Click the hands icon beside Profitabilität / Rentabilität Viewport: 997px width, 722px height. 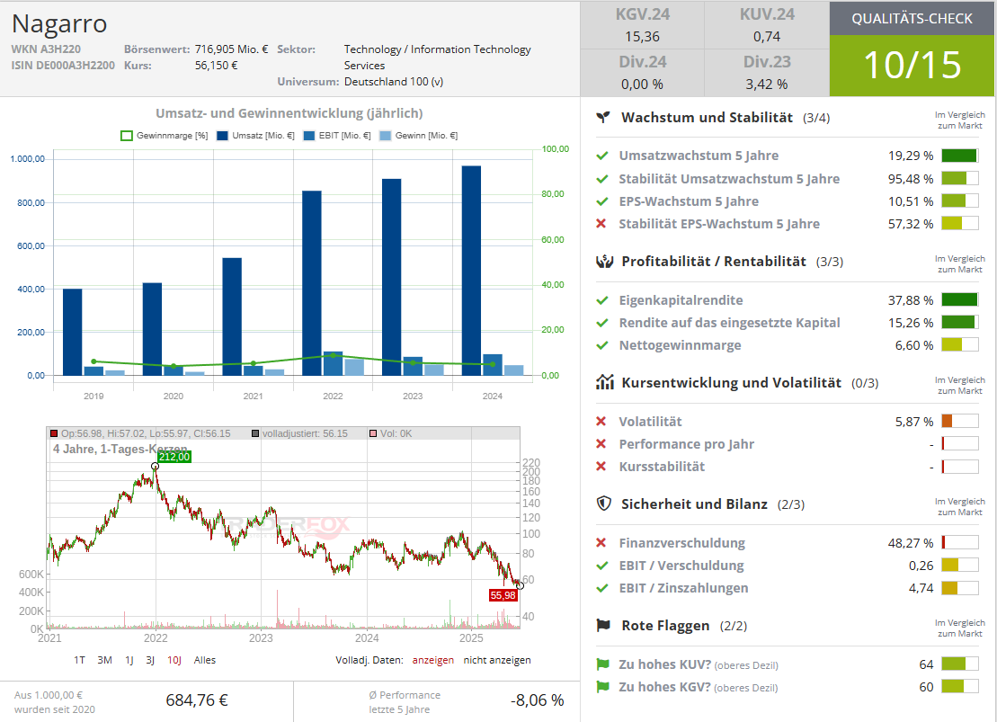(604, 262)
